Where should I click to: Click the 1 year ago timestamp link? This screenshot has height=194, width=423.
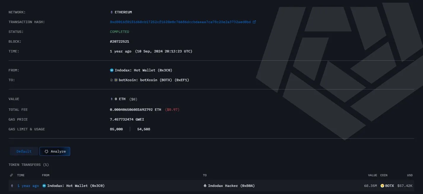coord(28,186)
